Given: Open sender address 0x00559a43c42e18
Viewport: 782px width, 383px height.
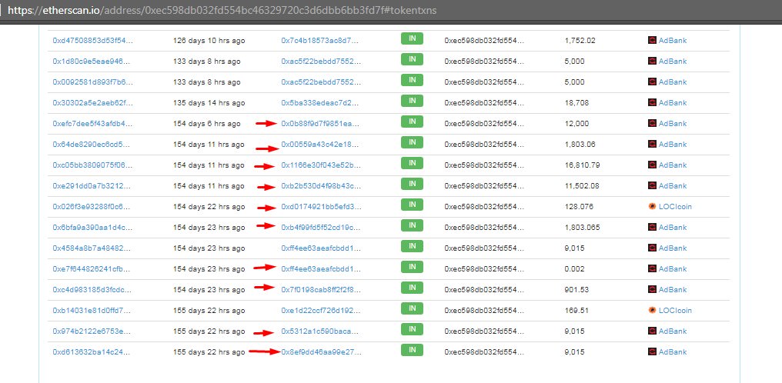Looking at the screenshot, I should click(319, 145).
